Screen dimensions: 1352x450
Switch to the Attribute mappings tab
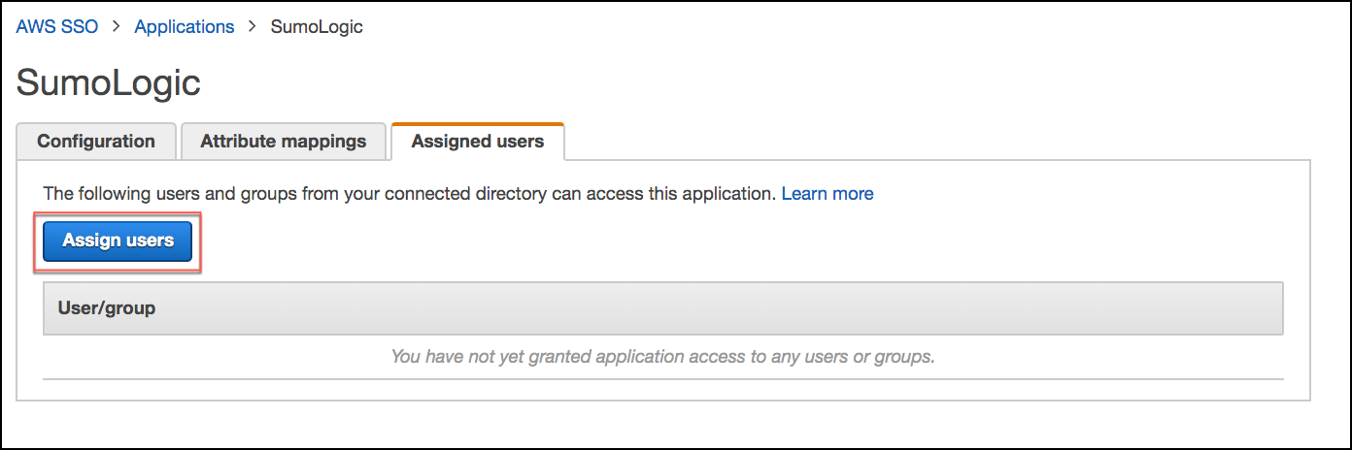click(x=284, y=142)
